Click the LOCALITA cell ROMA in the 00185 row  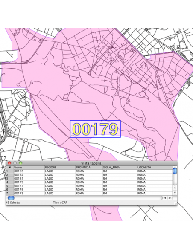coord(155,171)
